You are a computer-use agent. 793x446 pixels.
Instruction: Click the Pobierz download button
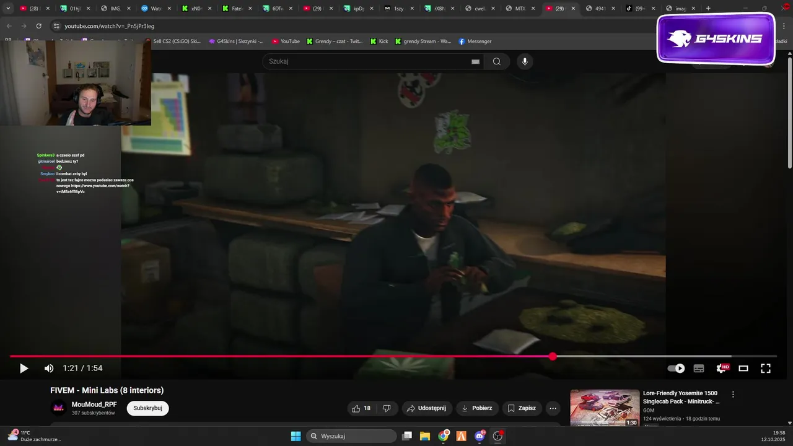[477, 408]
